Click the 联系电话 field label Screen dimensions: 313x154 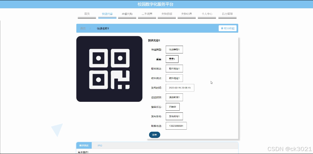(156, 126)
